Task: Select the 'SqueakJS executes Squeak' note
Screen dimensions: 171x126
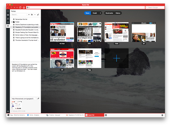Action: pos(25,30)
